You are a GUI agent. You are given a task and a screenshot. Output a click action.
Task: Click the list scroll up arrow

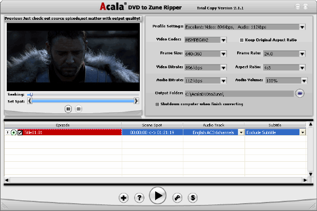311,124
